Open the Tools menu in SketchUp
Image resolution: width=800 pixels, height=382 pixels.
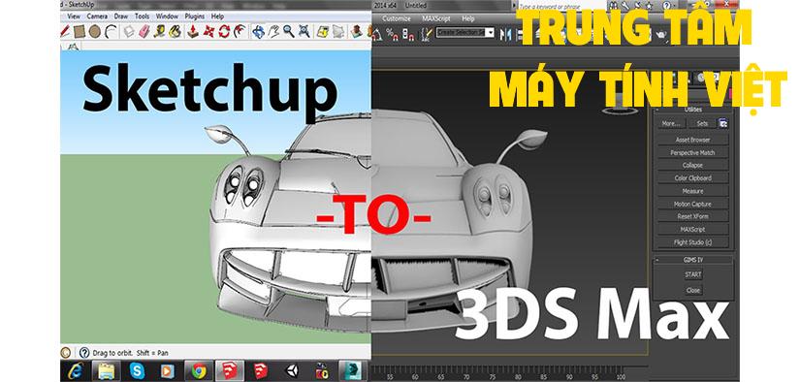tap(142, 16)
